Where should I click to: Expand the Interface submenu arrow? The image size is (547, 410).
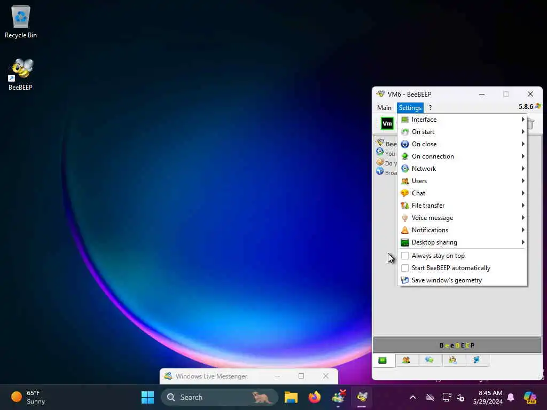coord(522,119)
